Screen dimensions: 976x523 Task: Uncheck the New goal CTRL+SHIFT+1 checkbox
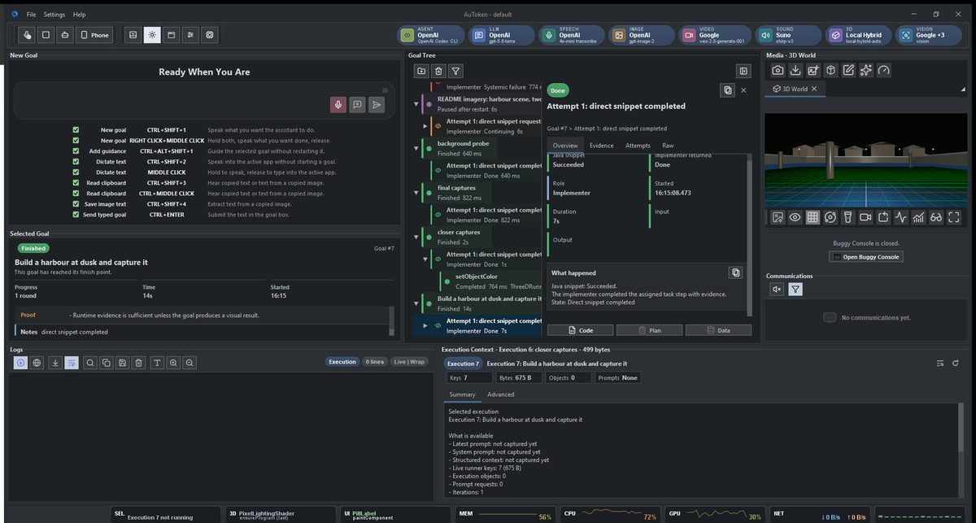[76, 130]
